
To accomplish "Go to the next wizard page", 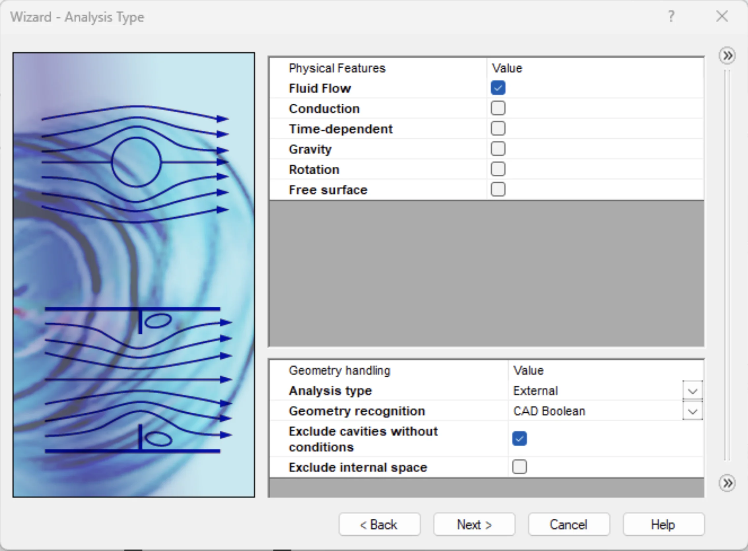I will point(474,525).
